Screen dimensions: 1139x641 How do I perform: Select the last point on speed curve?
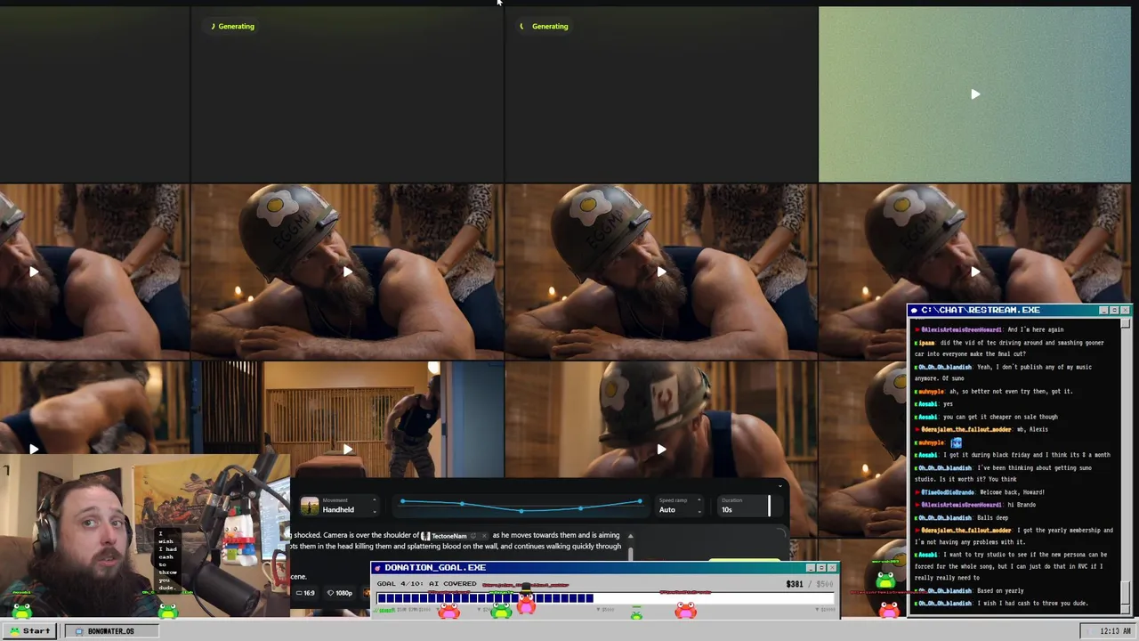[x=640, y=501]
